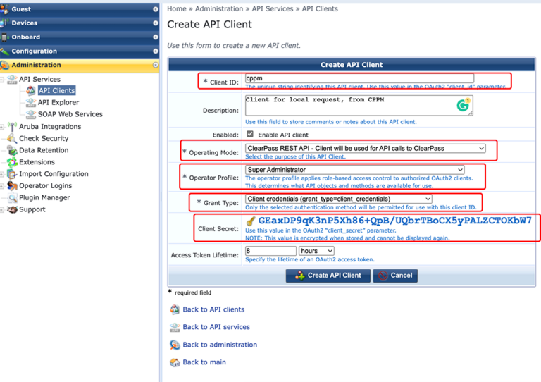This screenshot has width=541, height=382.
Task: Open the Grant Type dropdown
Action: pyautogui.click(x=338, y=199)
